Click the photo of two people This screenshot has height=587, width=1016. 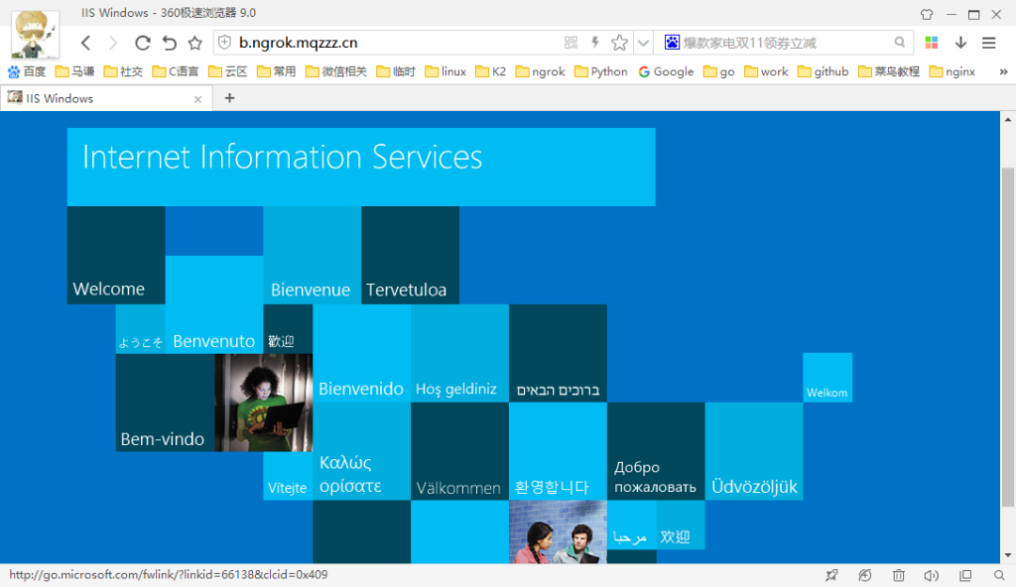pos(558,531)
